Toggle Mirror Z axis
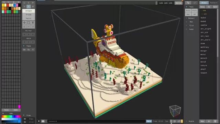 (33, 34)
